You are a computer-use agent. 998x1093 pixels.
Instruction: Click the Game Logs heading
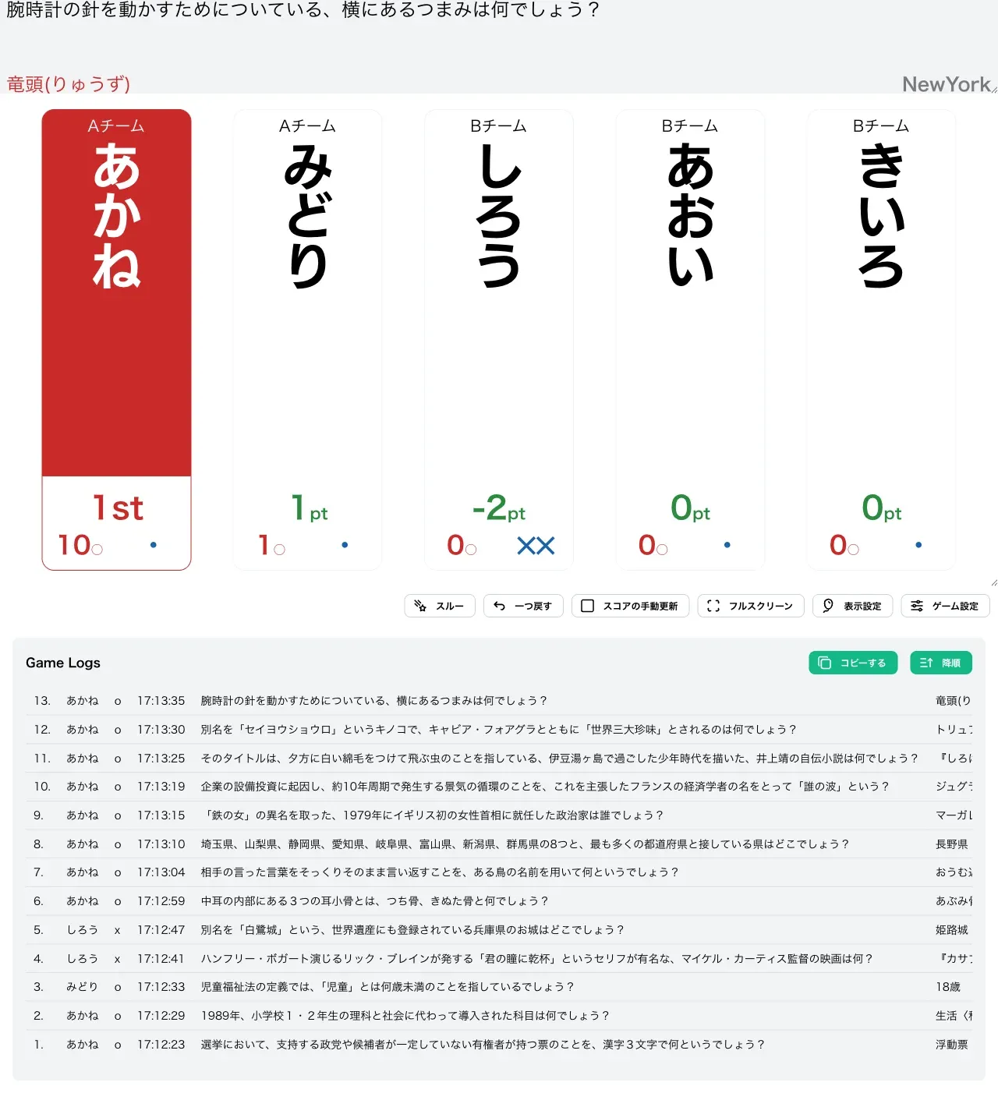pos(63,663)
